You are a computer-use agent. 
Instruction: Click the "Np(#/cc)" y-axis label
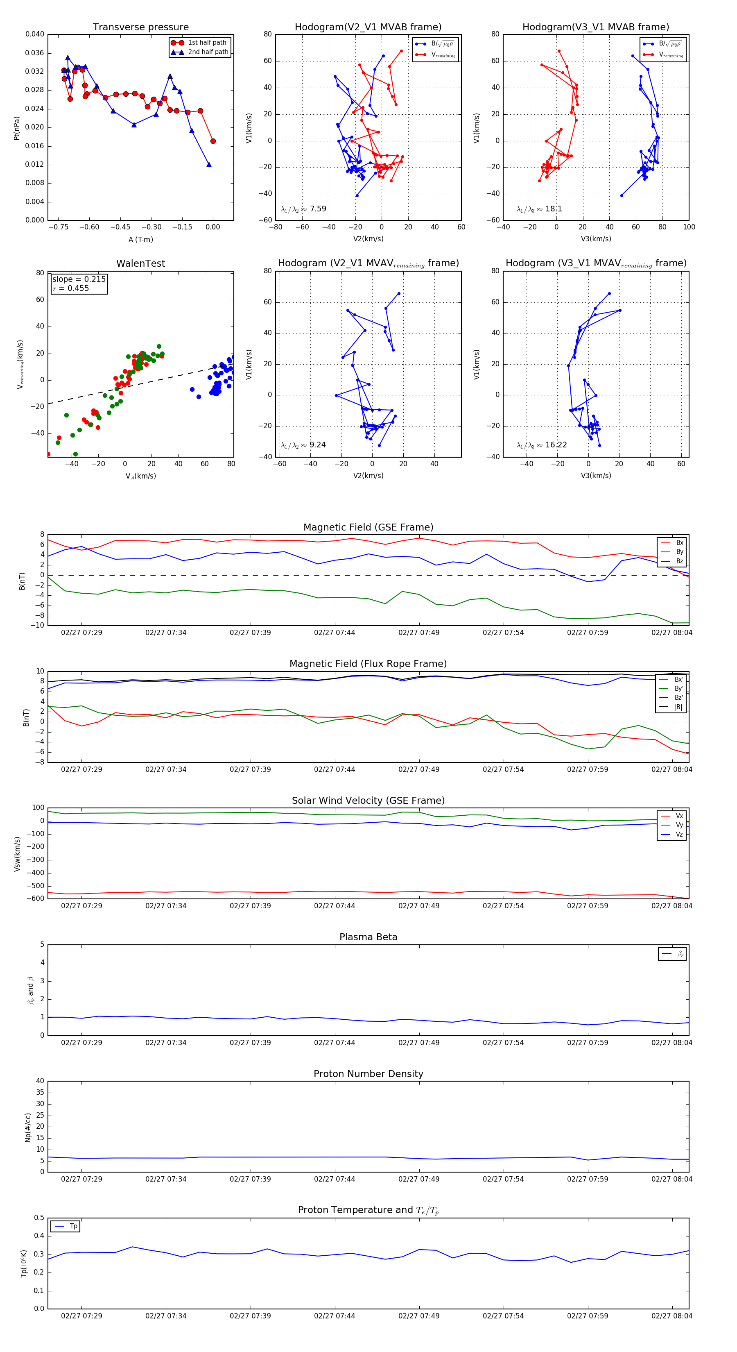tap(28, 1127)
